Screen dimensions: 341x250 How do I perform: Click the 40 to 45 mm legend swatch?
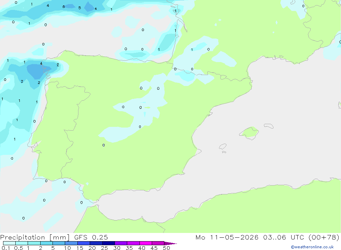[x=146, y=243]
